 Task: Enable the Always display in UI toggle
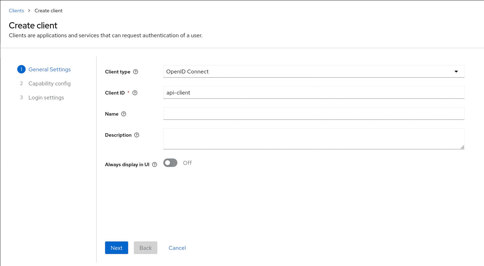(x=170, y=163)
